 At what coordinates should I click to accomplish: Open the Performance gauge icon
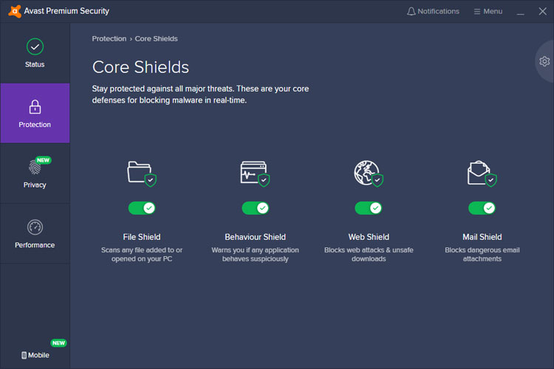point(35,227)
